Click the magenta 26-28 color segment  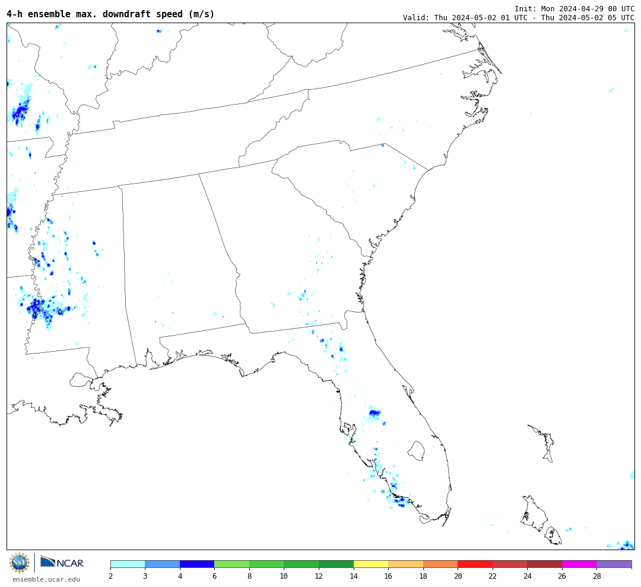point(579,564)
